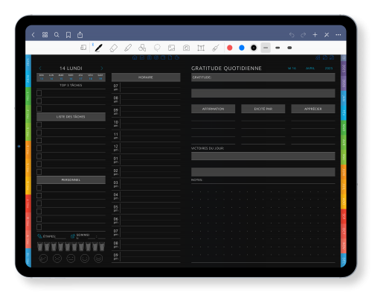The width and height of the screenshot is (372, 292).
Task: Open the share export icon
Action: [x=80, y=35]
